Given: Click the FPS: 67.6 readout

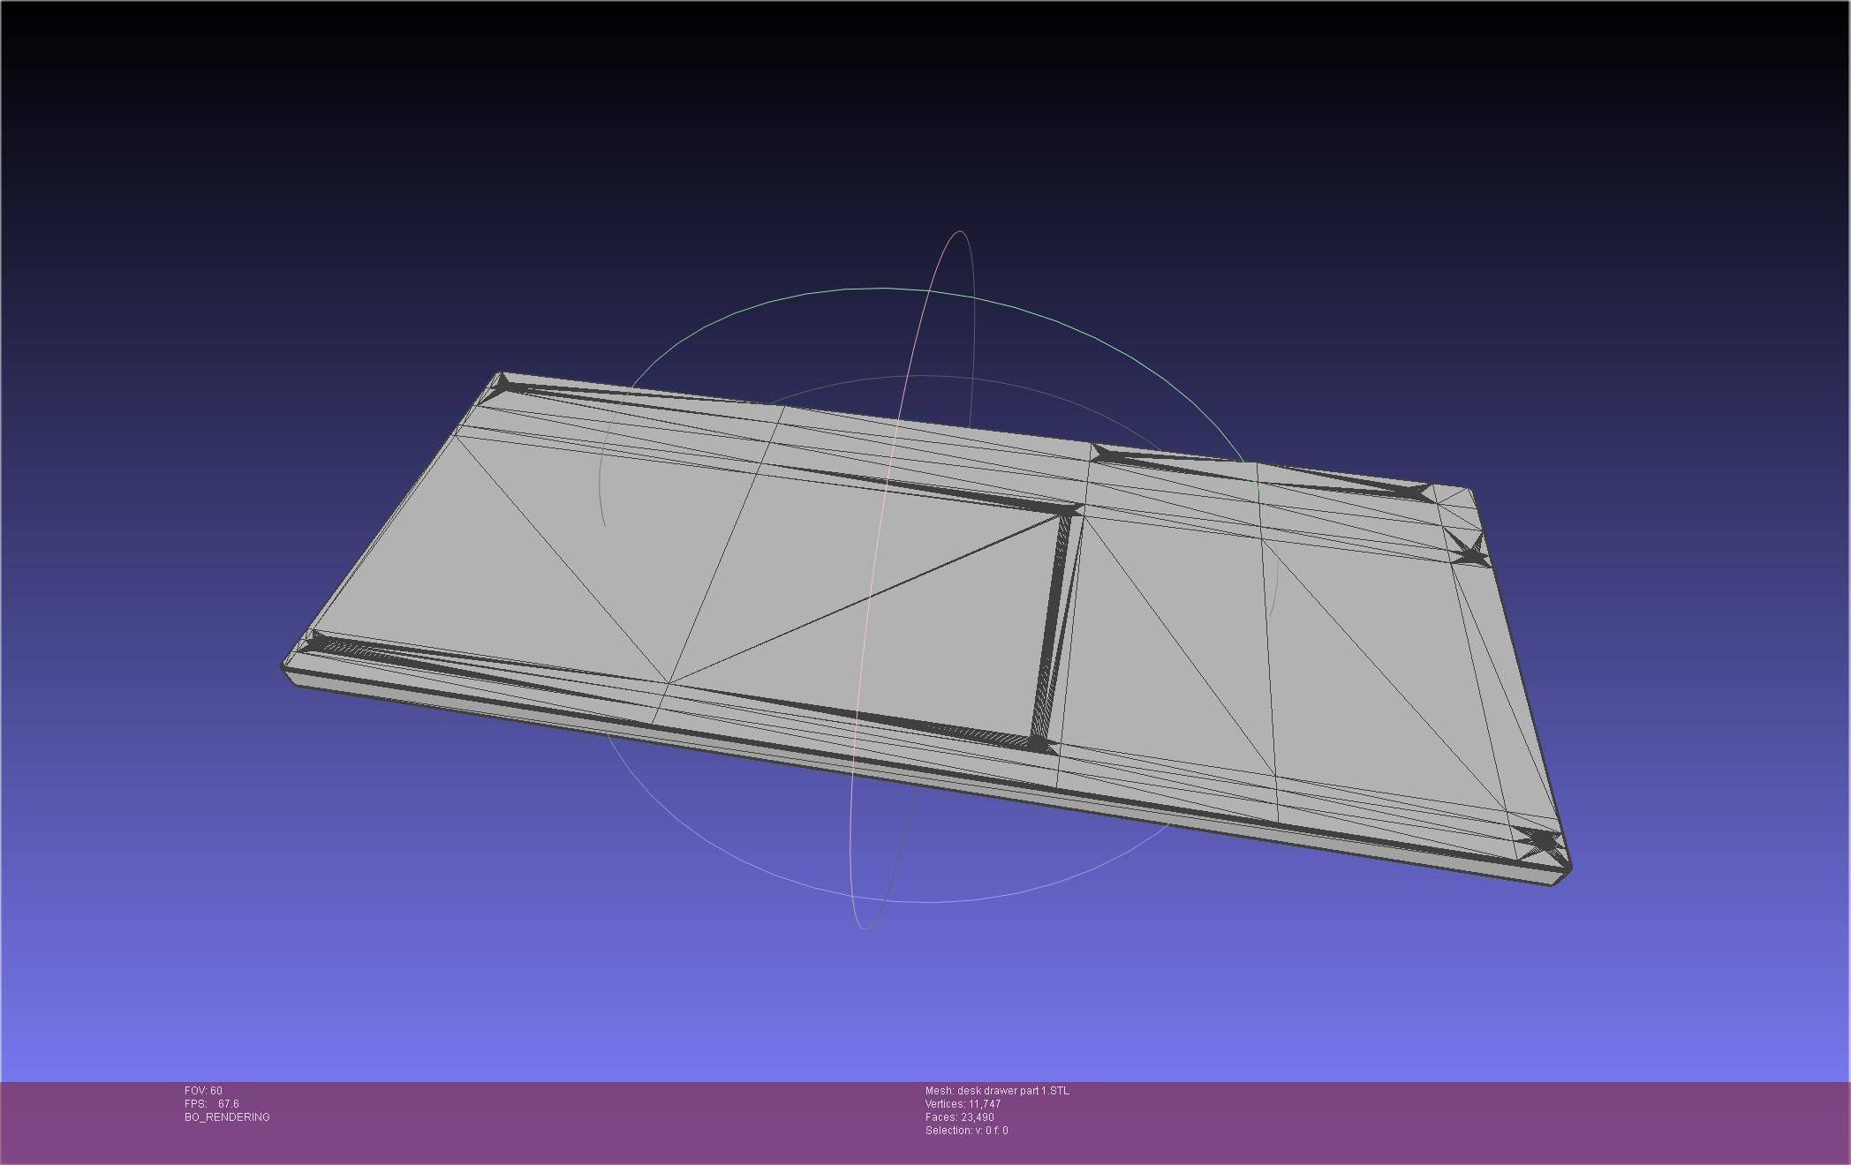Looking at the screenshot, I should coord(212,1104).
